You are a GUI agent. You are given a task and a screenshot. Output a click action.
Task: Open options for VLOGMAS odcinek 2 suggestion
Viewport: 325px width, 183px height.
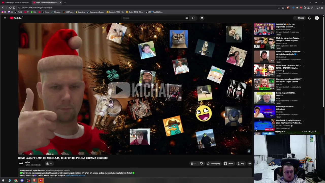(304, 52)
